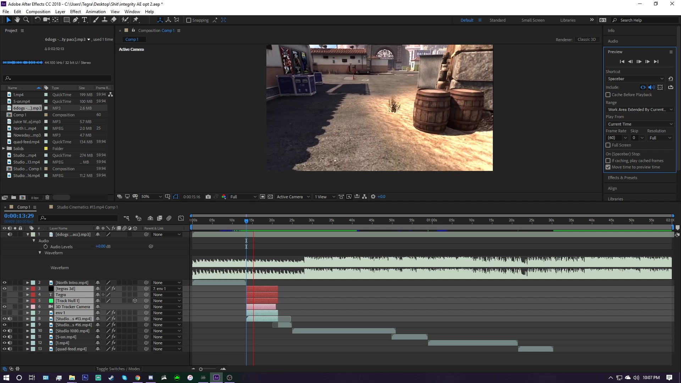Check If caching, play cached frames
681x383 pixels.
pyautogui.click(x=608, y=161)
